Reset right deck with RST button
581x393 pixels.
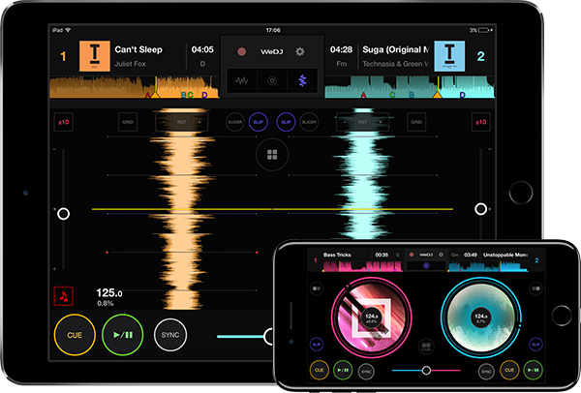[362, 122]
